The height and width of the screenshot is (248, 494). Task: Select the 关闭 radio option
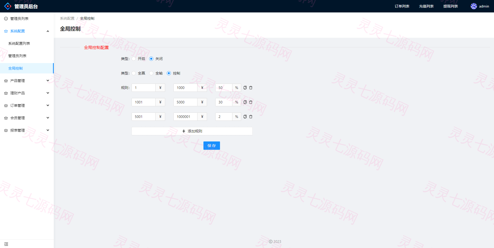click(151, 59)
